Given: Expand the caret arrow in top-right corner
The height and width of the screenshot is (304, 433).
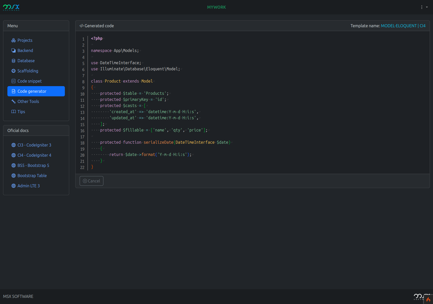Looking at the screenshot, I should (427, 7).
